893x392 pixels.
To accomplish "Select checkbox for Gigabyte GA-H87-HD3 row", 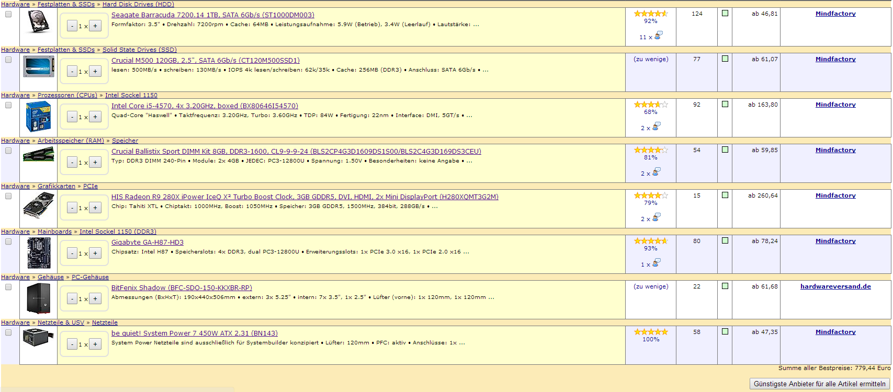I will tap(8, 241).
